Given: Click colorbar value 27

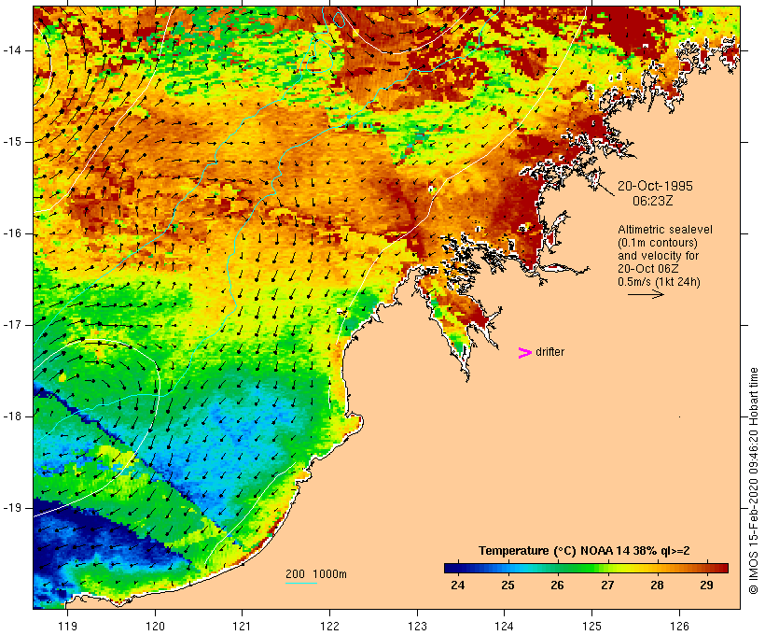Looking at the screenshot, I should pos(607,586).
